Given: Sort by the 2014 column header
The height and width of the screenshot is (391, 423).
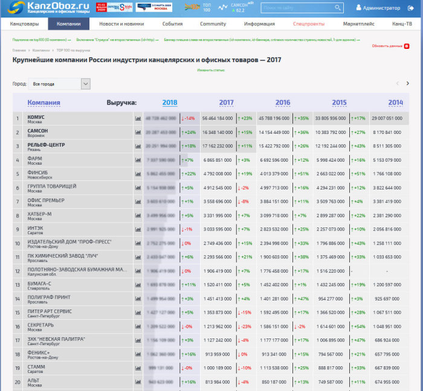Looking at the screenshot, I should 395,103.
